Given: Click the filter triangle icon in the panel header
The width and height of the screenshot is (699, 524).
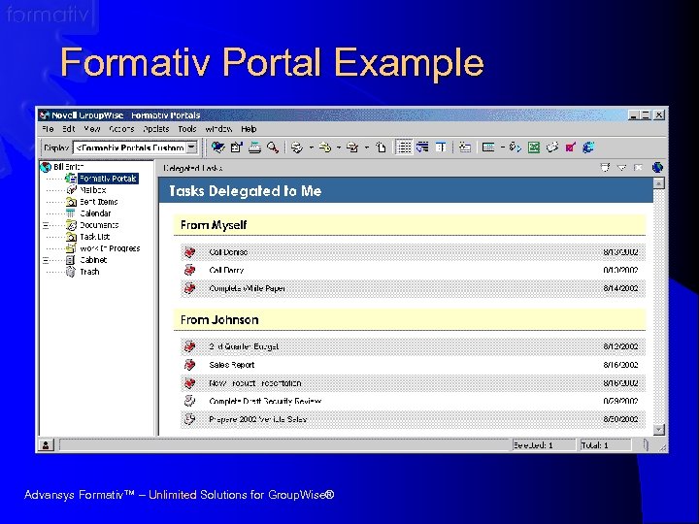Looking at the screenshot, I should pyautogui.click(x=622, y=168).
